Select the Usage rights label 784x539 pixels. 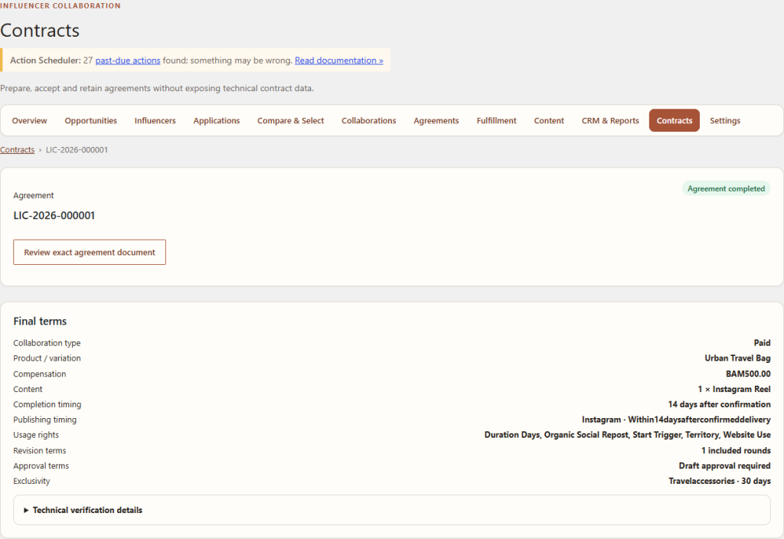pos(36,435)
